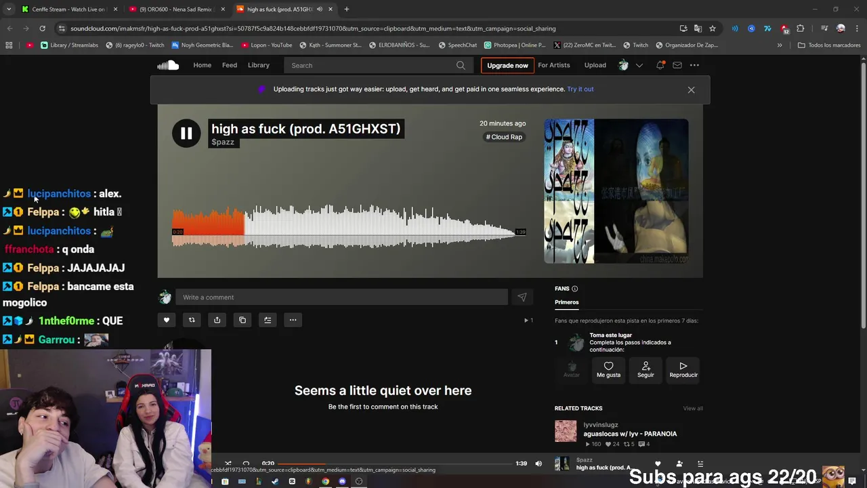Image resolution: width=867 pixels, height=488 pixels.
Task: Open the aguaslocas PARANOIA related track thumbnail
Action: [566, 431]
